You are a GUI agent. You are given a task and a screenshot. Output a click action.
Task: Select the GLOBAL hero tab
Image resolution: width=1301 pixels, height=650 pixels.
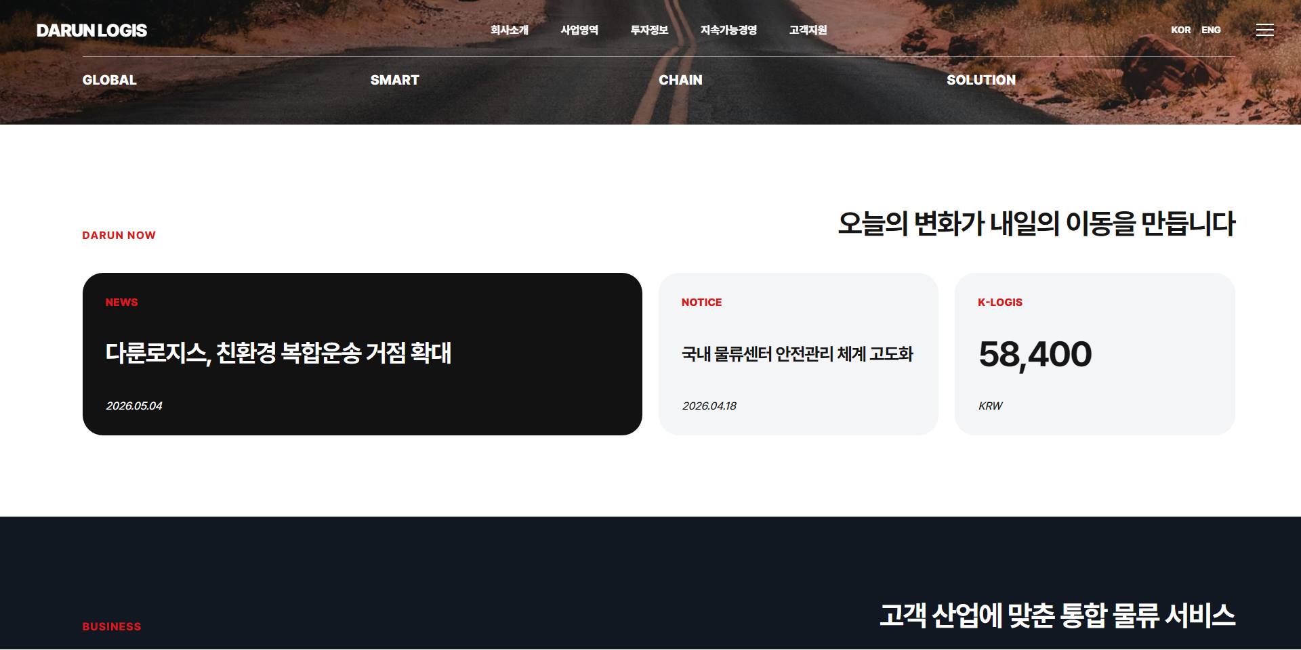point(110,80)
